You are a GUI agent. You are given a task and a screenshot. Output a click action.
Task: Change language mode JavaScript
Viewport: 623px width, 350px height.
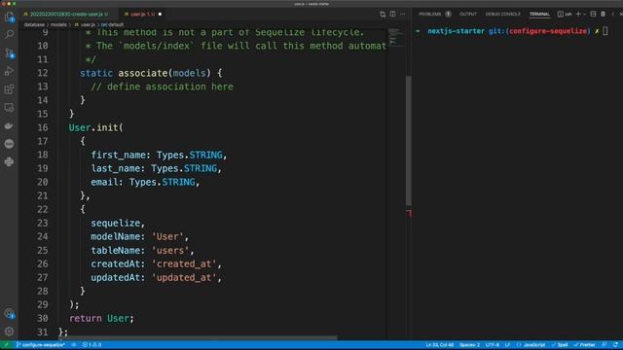[531, 345]
